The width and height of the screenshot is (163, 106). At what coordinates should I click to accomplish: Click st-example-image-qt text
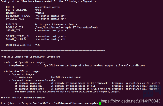point(28,83)
